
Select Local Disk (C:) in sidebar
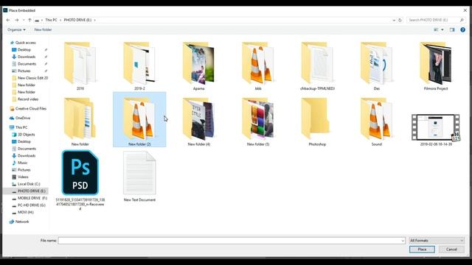(29, 184)
